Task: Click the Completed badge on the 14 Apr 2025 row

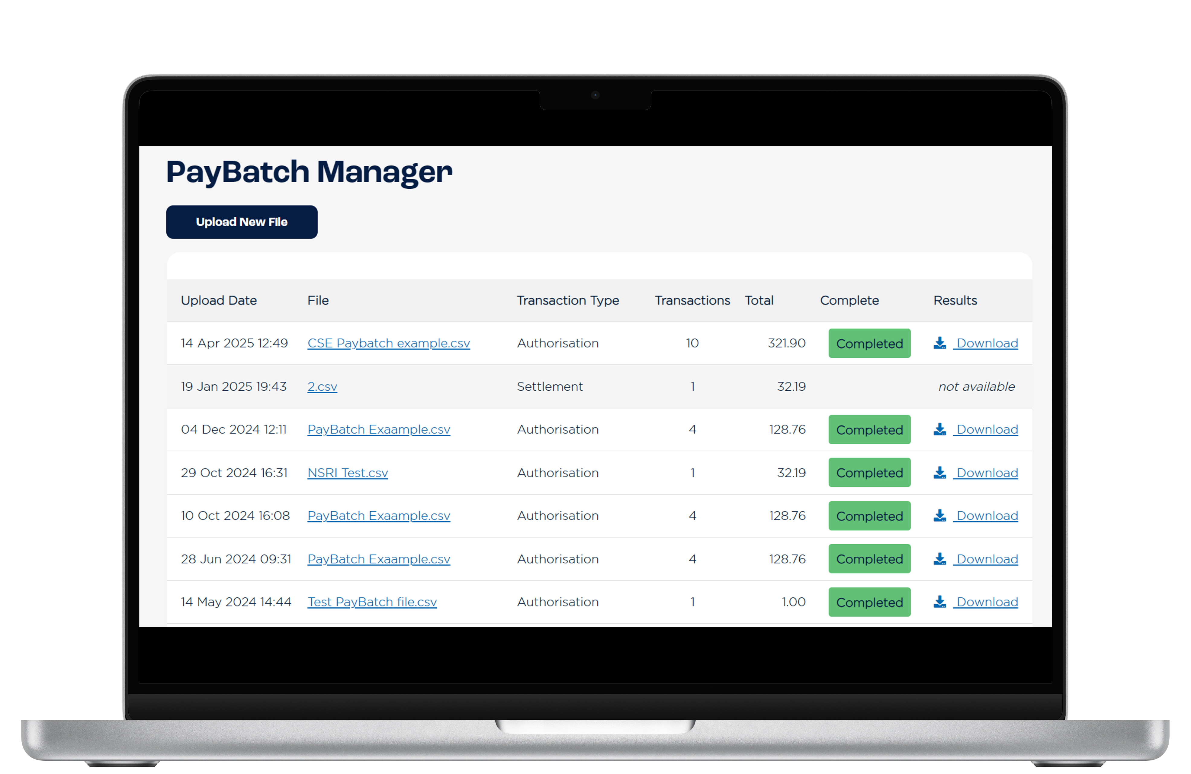Action: pos(869,343)
